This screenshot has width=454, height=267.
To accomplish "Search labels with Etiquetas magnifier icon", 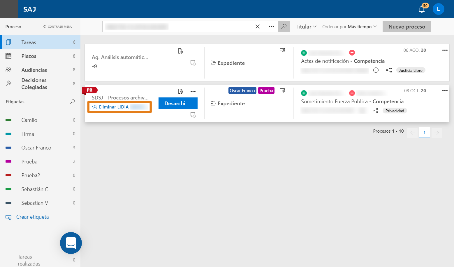I will 73,102.
